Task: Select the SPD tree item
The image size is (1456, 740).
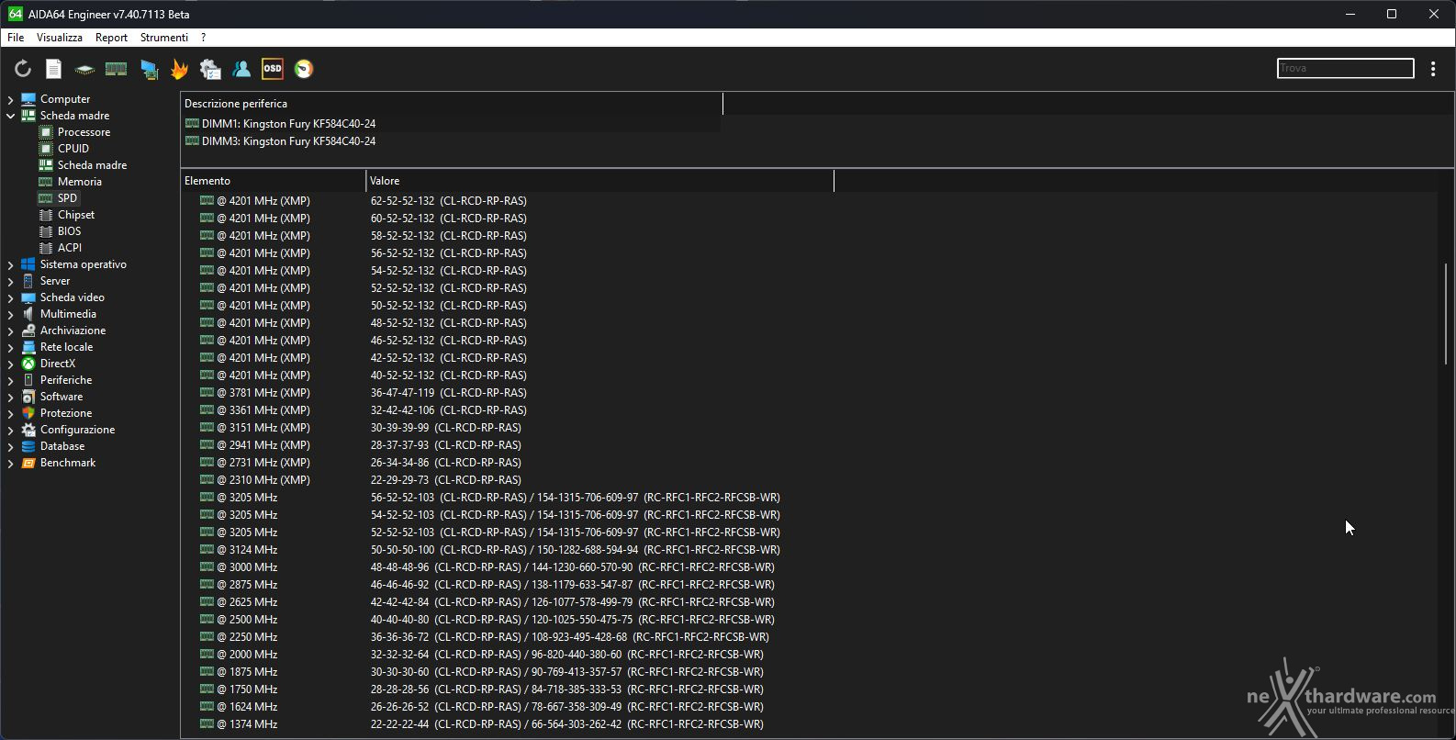Action: pyautogui.click(x=67, y=198)
